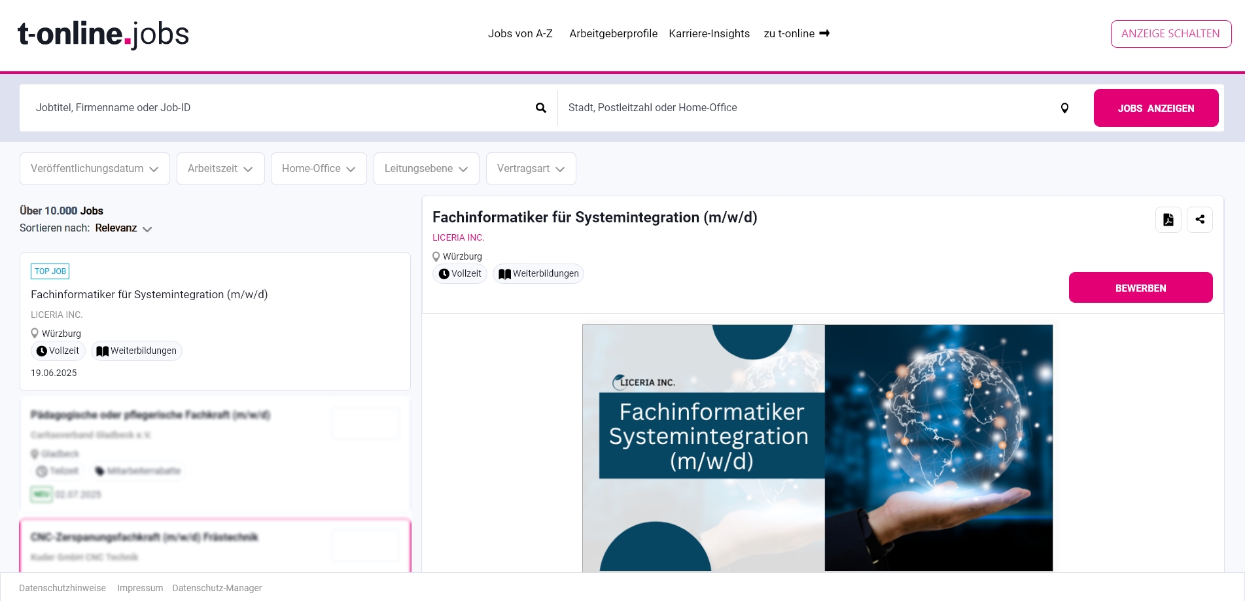The image size is (1245, 601).
Task: Click Weiterbildungen tag in job list card
Action: pos(137,351)
